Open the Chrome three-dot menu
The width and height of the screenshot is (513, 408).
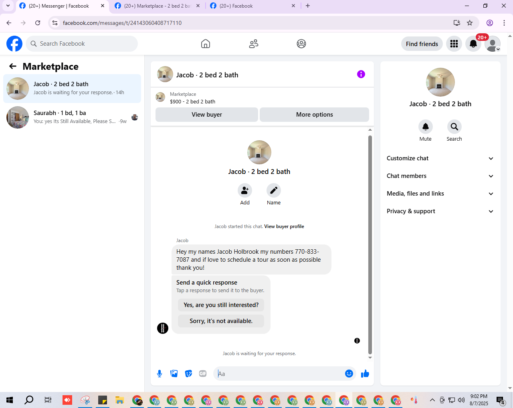(504, 23)
